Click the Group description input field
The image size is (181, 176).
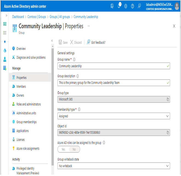pos(114,83)
